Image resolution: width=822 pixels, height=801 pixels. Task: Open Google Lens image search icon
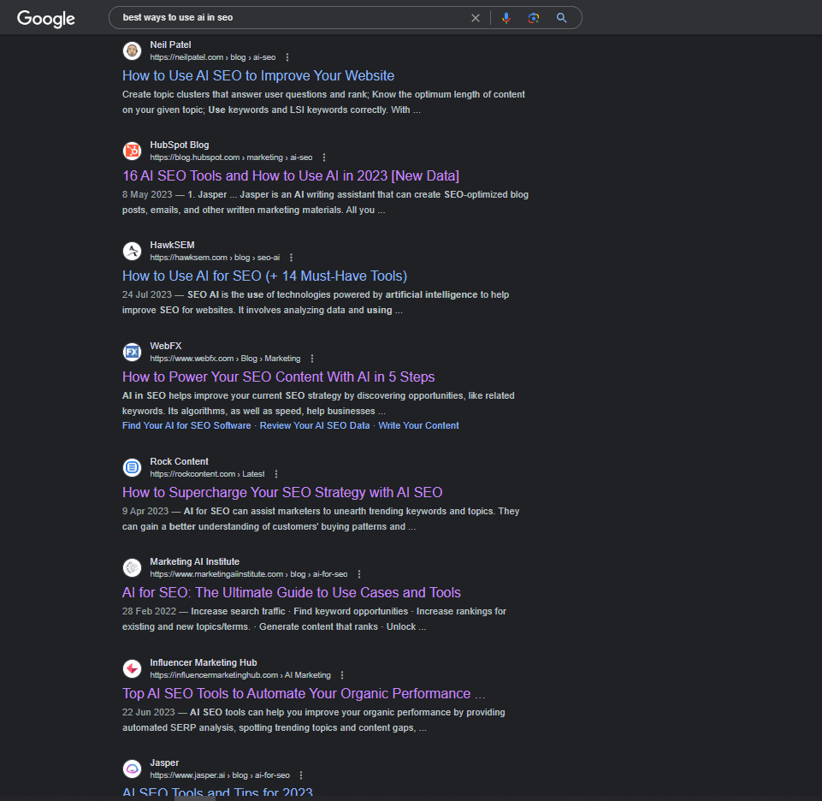(534, 18)
